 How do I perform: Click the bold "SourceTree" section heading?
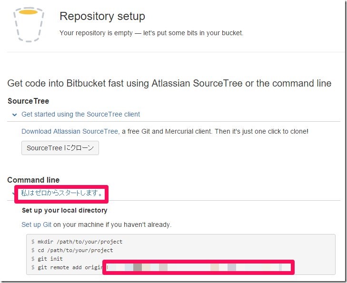click(x=28, y=101)
